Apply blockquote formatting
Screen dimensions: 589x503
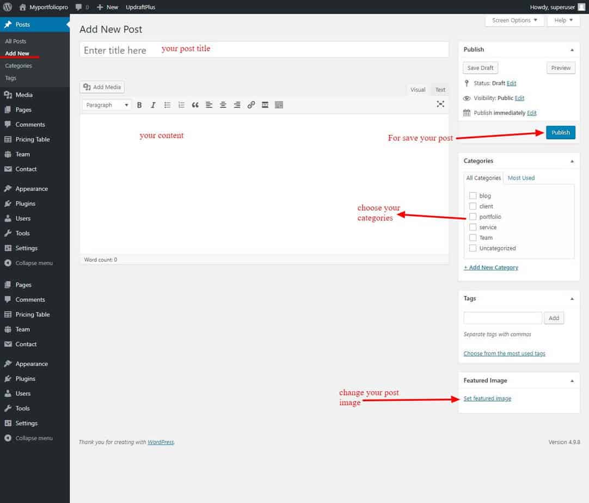(195, 105)
